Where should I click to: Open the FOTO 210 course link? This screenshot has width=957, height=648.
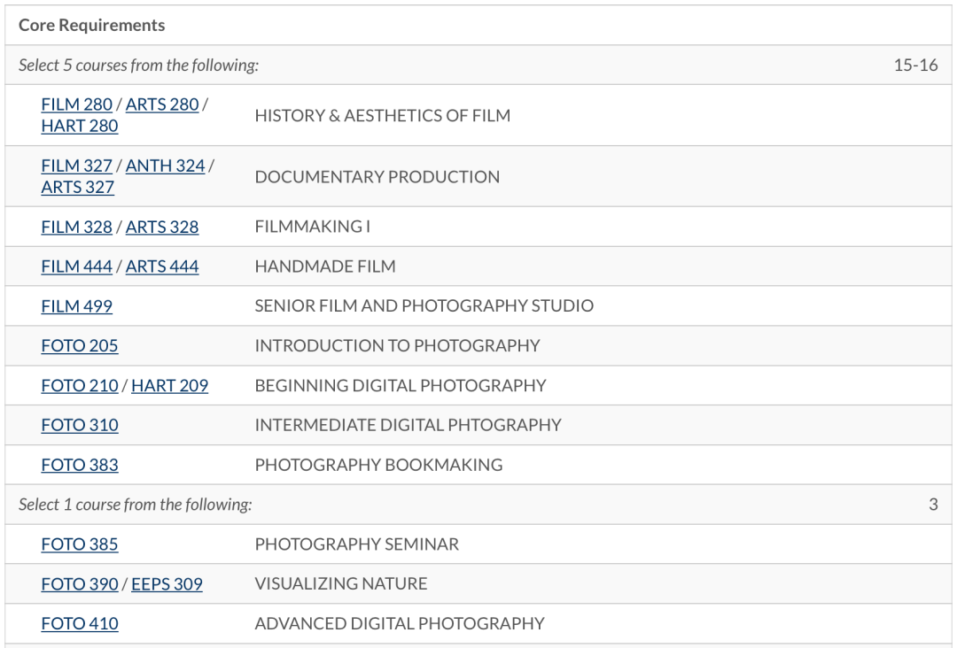point(79,386)
